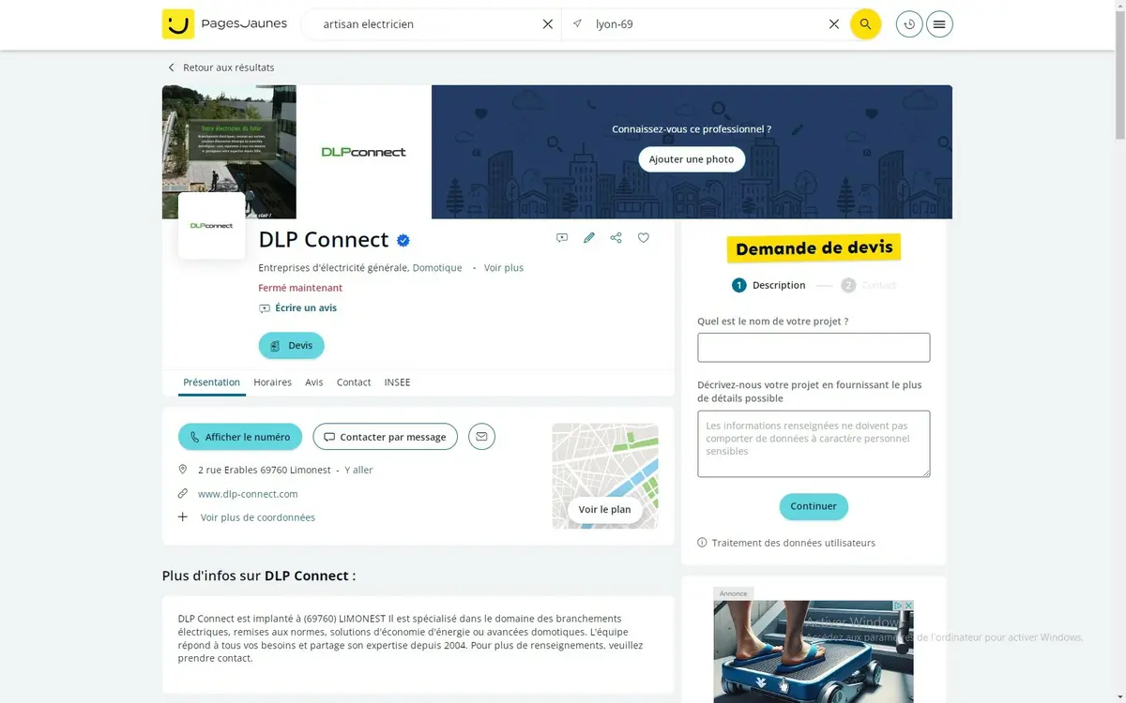Open the Avis tab
Screen dimensions: 1126x703
coord(314,382)
